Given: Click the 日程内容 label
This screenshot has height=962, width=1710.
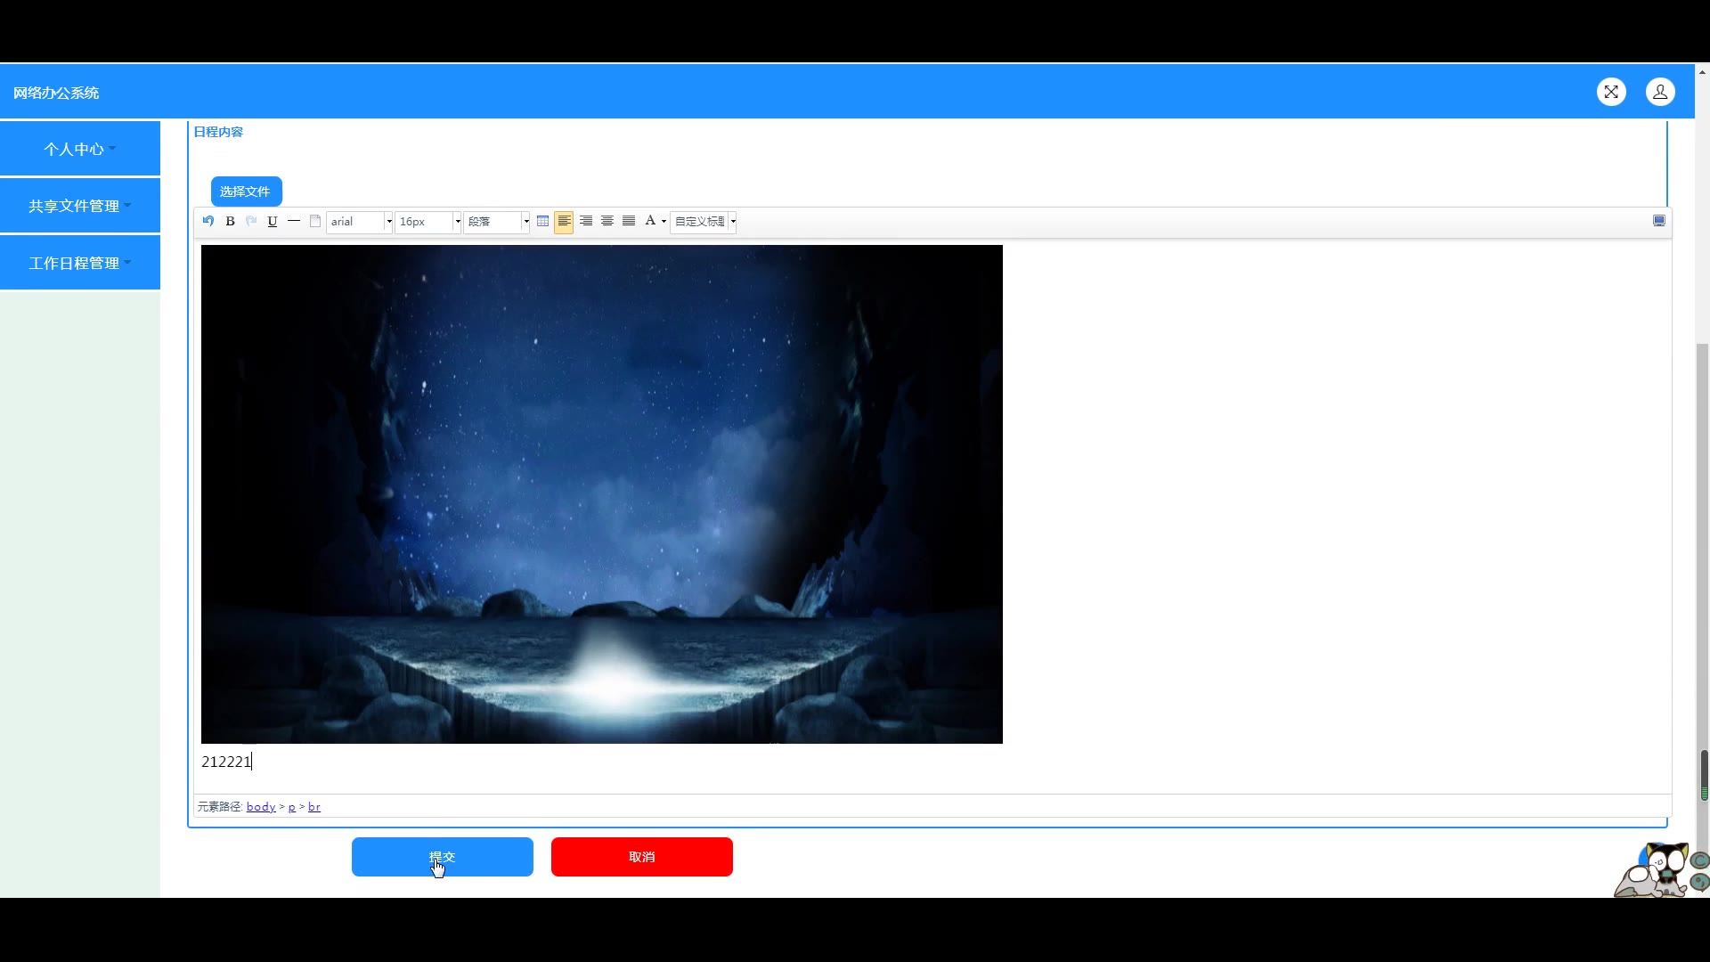Looking at the screenshot, I should (x=218, y=132).
